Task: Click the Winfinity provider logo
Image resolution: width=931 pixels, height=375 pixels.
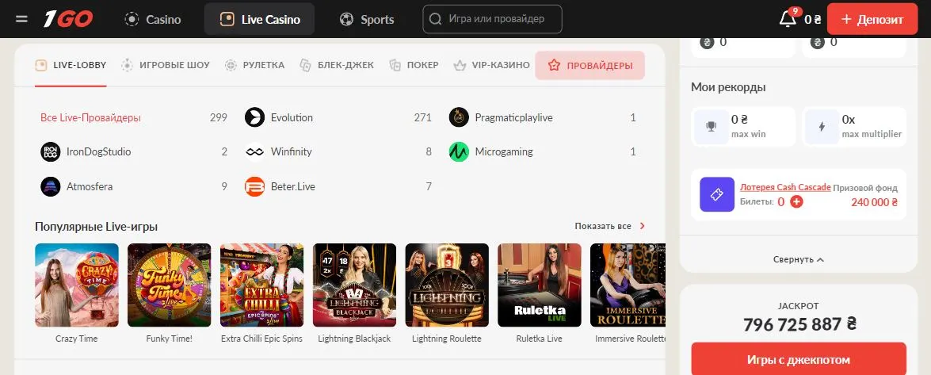Action: [x=254, y=151]
